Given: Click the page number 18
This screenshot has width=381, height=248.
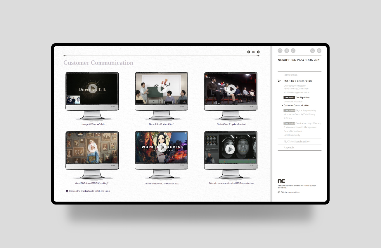Looking at the screenshot, I should pos(253,52).
